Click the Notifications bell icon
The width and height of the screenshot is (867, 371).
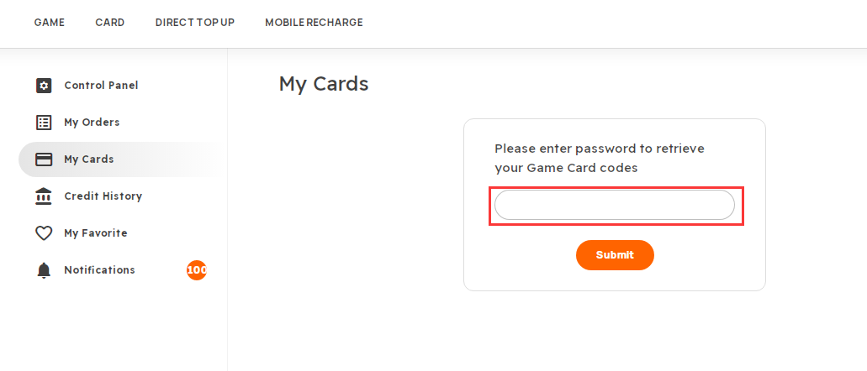coord(44,270)
